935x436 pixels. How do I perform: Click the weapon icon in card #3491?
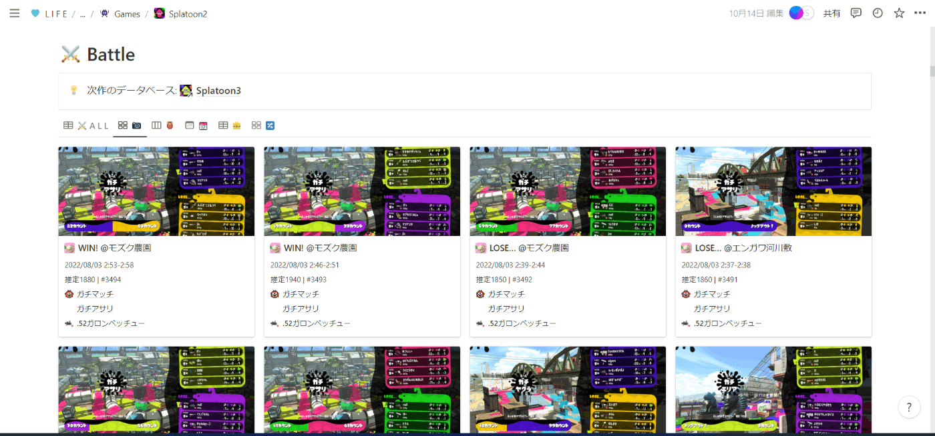pos(686,323)
